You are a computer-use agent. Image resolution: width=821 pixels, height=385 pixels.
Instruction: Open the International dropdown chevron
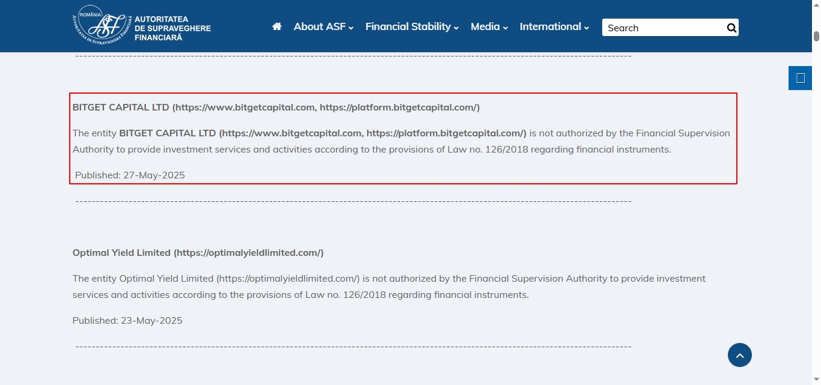coord(587,27)
